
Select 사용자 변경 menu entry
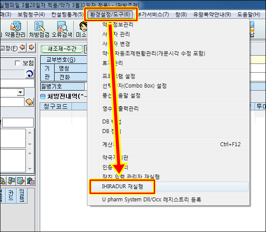click(x=168, y=44)
